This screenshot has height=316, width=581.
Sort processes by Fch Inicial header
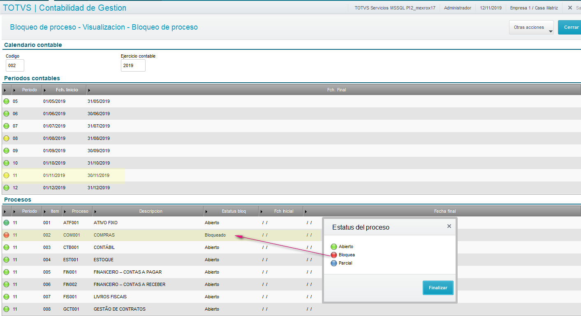point(281,211)
